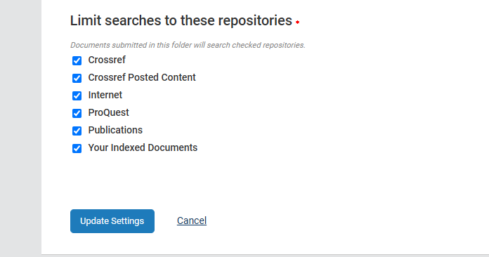Viewport: 489px width, 257px height.
Task: Click the Crossref label text
Action: (107, 60)
